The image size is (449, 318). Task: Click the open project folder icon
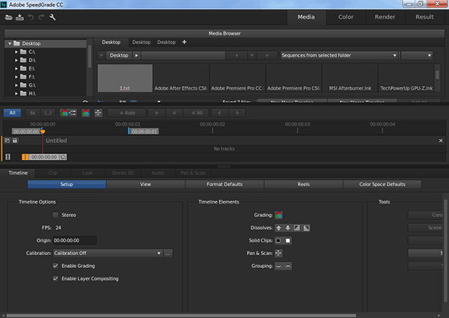(x=8, y=17)
